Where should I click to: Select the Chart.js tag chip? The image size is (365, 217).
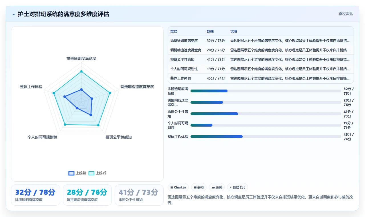click(x=178, y=187)
